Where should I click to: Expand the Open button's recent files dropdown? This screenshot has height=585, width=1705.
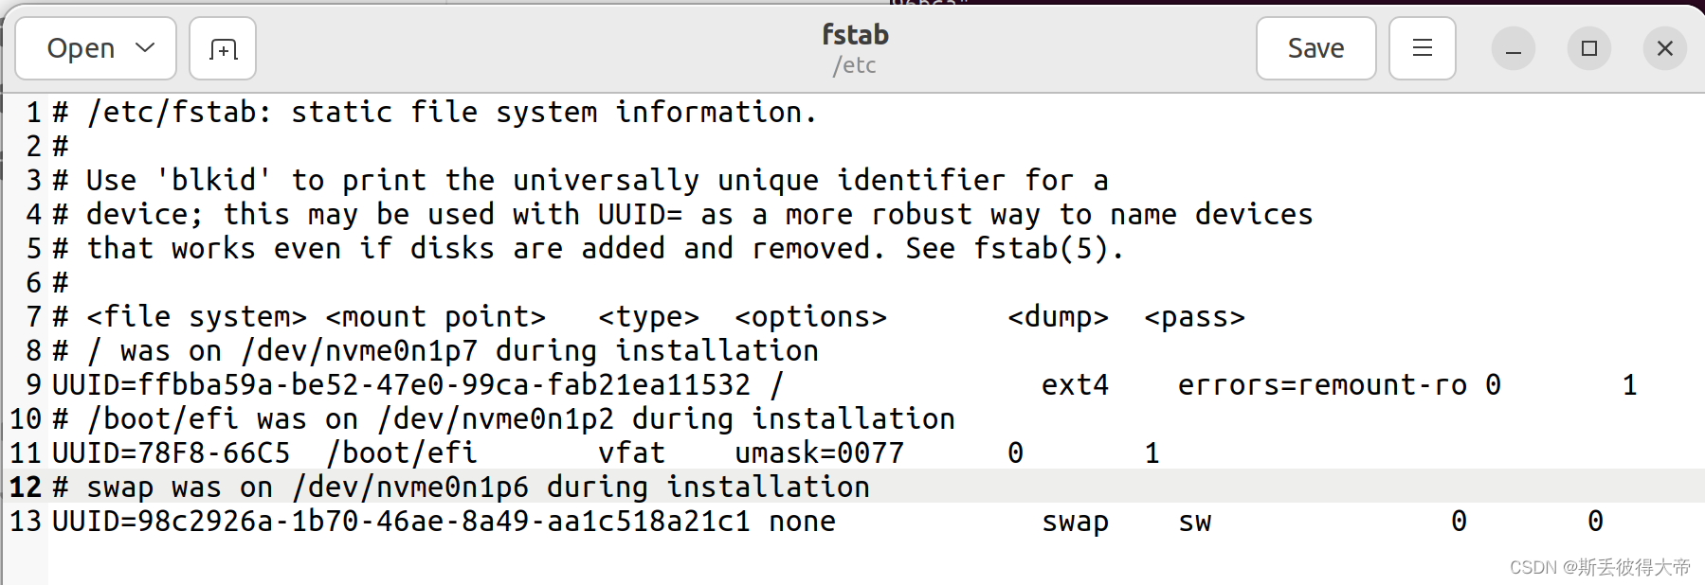(144, 47)
